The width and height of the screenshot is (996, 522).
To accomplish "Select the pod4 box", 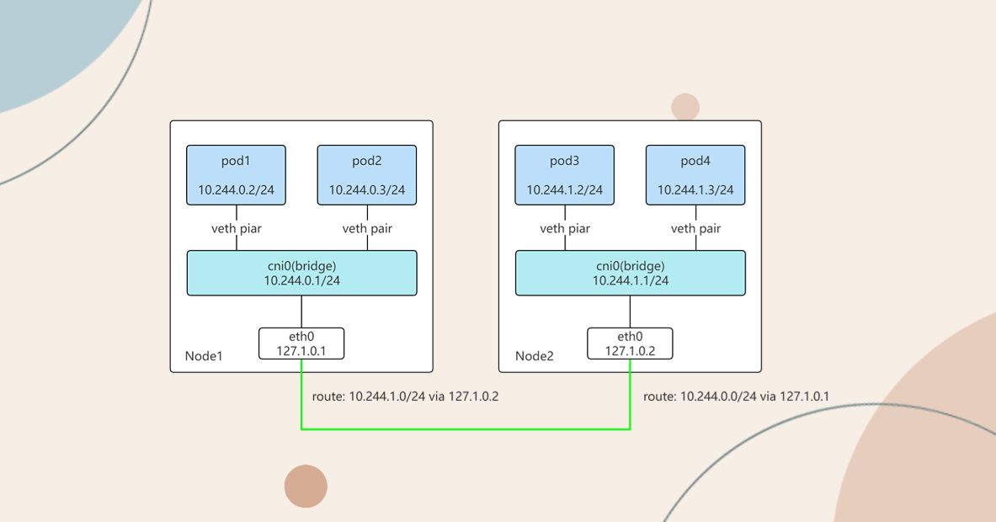I will (x=695, y=175).
